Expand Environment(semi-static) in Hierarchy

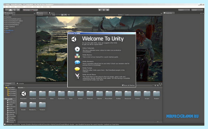pos(5,21)
